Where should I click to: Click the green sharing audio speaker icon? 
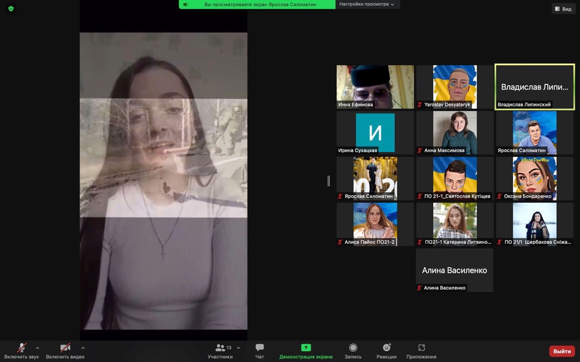point(186,5)
